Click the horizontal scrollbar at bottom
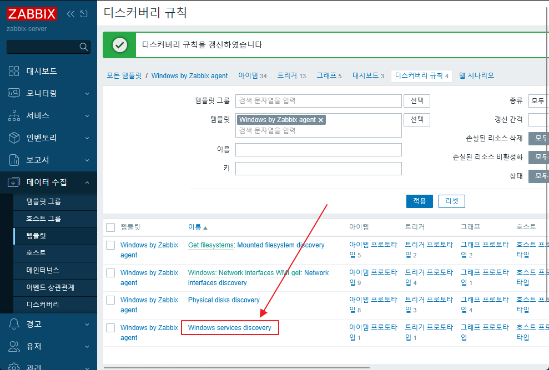 tap(236, 368)
